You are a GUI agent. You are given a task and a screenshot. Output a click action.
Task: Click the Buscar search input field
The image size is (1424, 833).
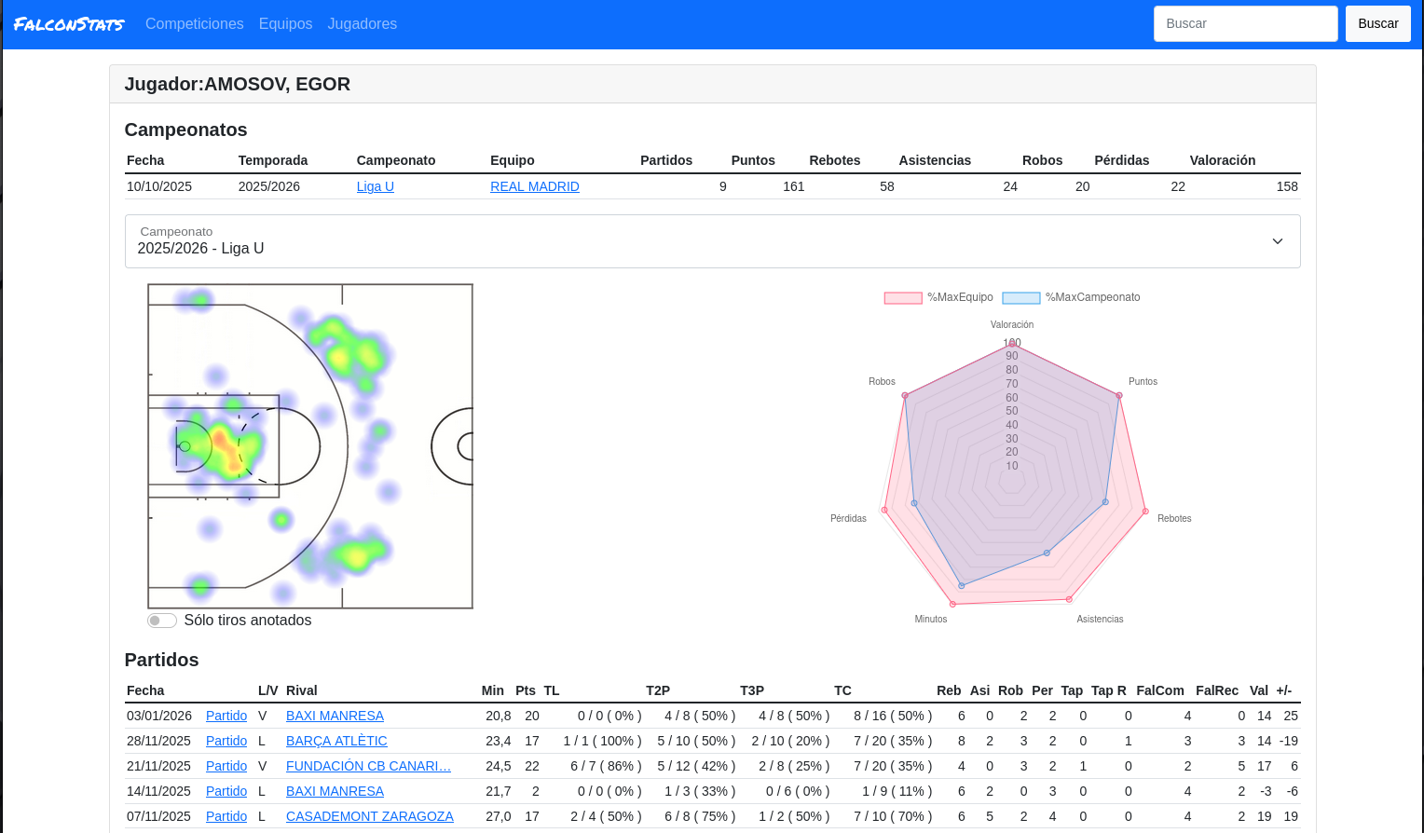pyautogui.click(x=1245, y=24)
